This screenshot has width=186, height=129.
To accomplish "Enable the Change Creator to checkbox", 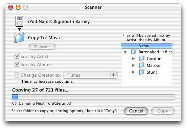I will [x=17, y=75].
